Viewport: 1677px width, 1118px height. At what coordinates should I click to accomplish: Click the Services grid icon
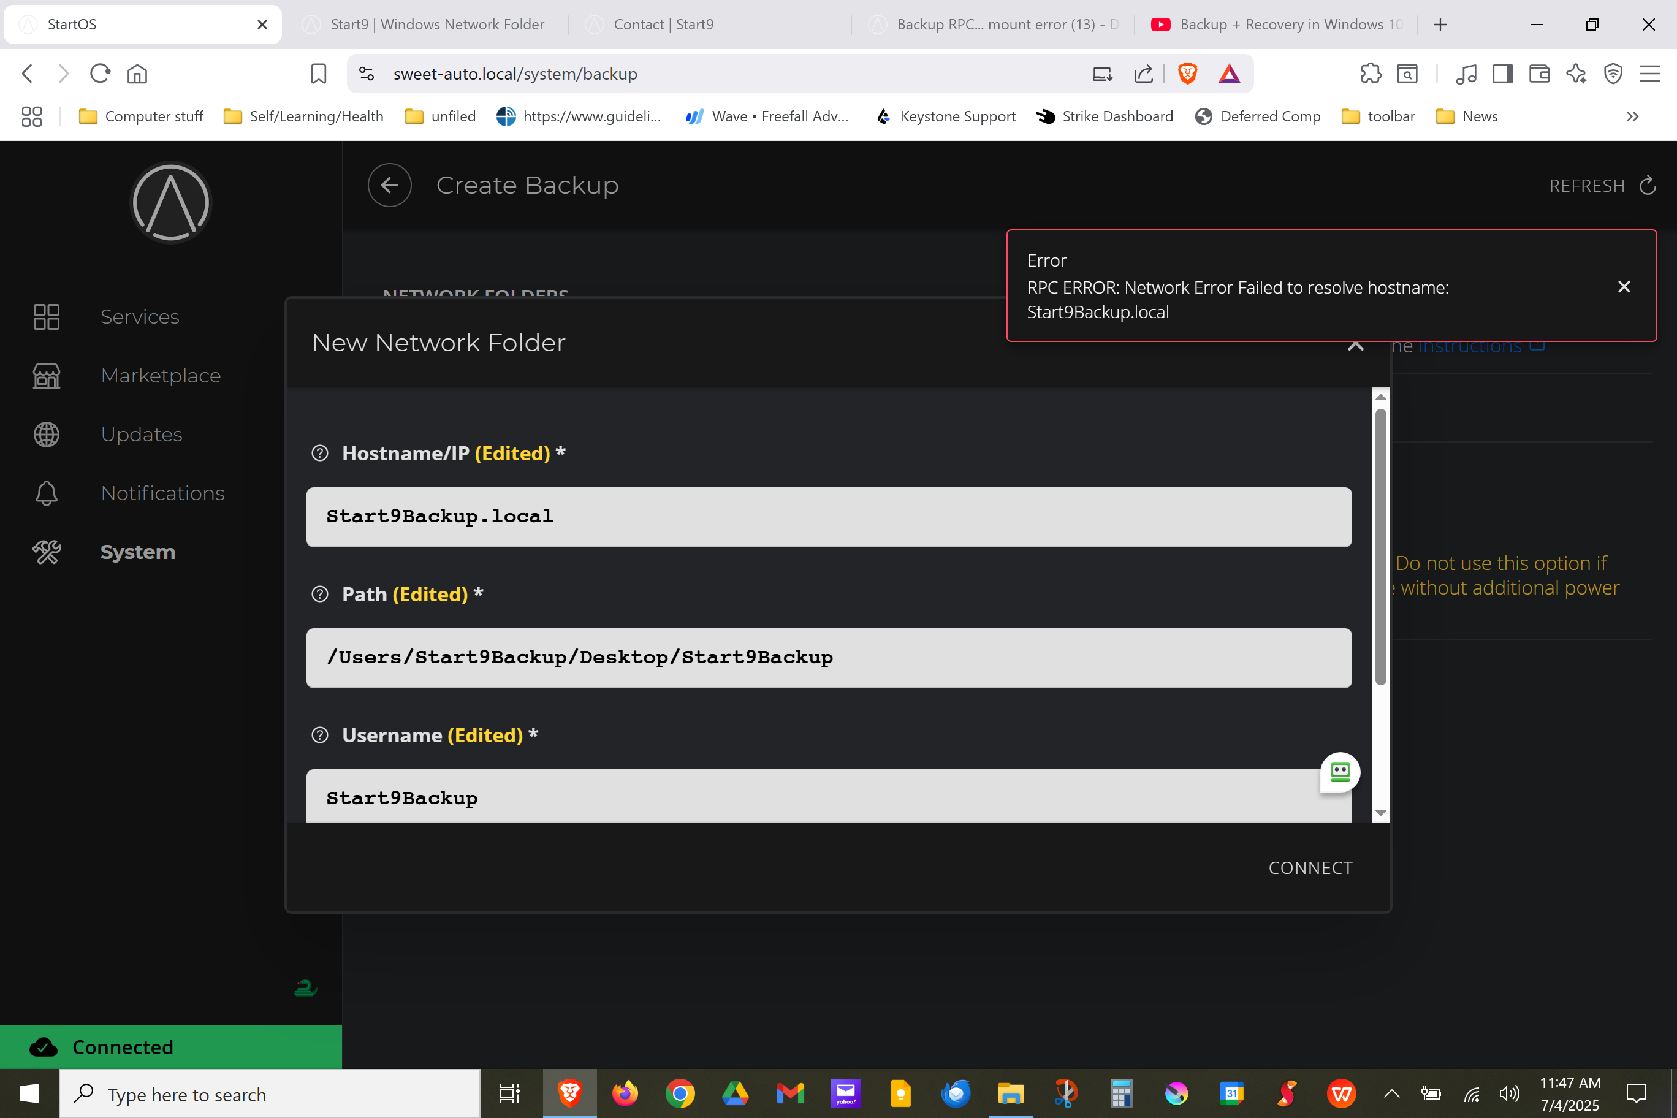(47, 316)
